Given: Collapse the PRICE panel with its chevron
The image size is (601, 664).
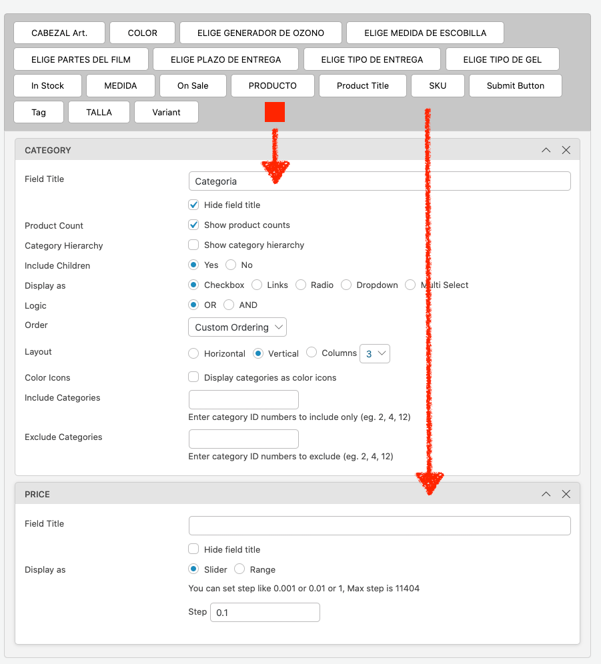Looking at the screenshot, I should click(x=546, y=494).
